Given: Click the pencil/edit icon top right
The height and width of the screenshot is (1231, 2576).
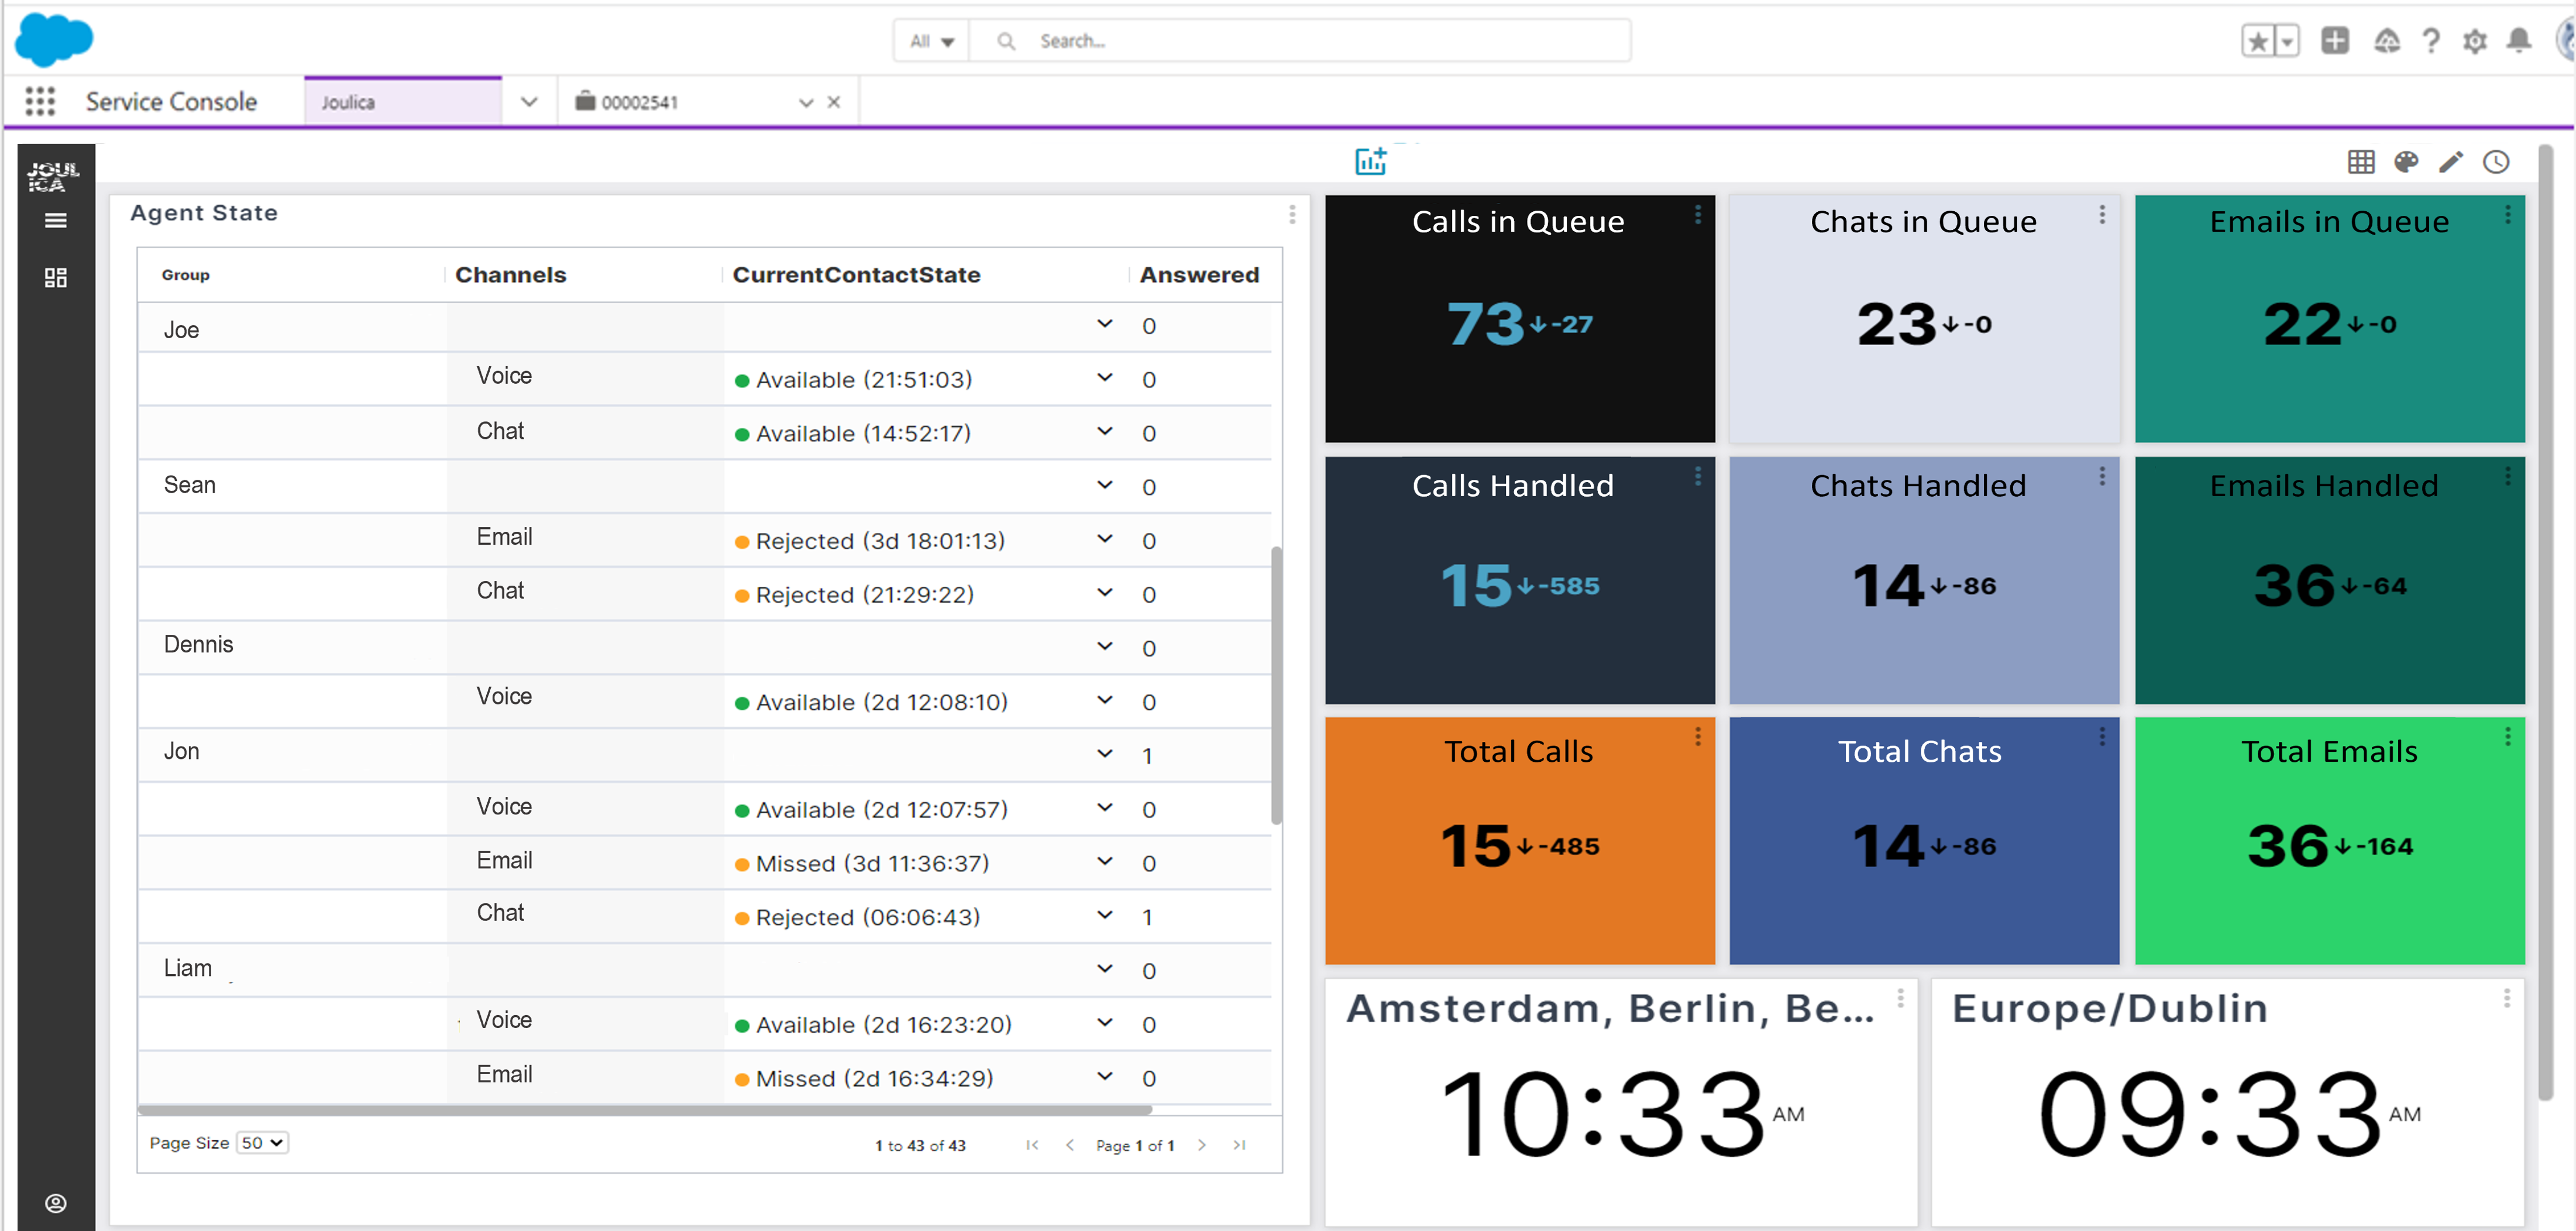Looking at the screenshot, I should (x=2453, y=161).
